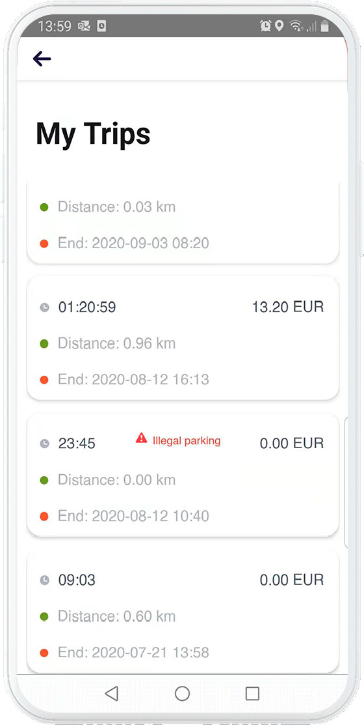The height and width of the screenshot is (725, 364).
Task: Click the clock icon beside 09:03
Action: click(44, 580)
